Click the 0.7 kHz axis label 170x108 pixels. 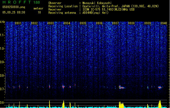[2, 89]
